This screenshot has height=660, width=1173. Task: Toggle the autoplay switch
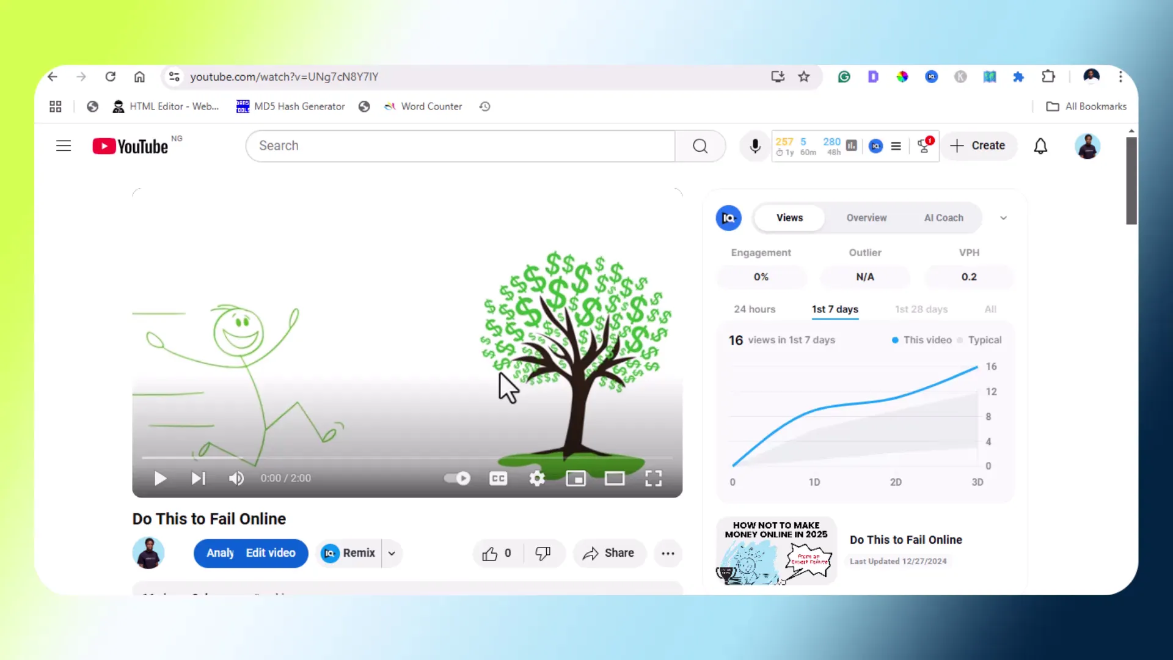tap(457, 479)
